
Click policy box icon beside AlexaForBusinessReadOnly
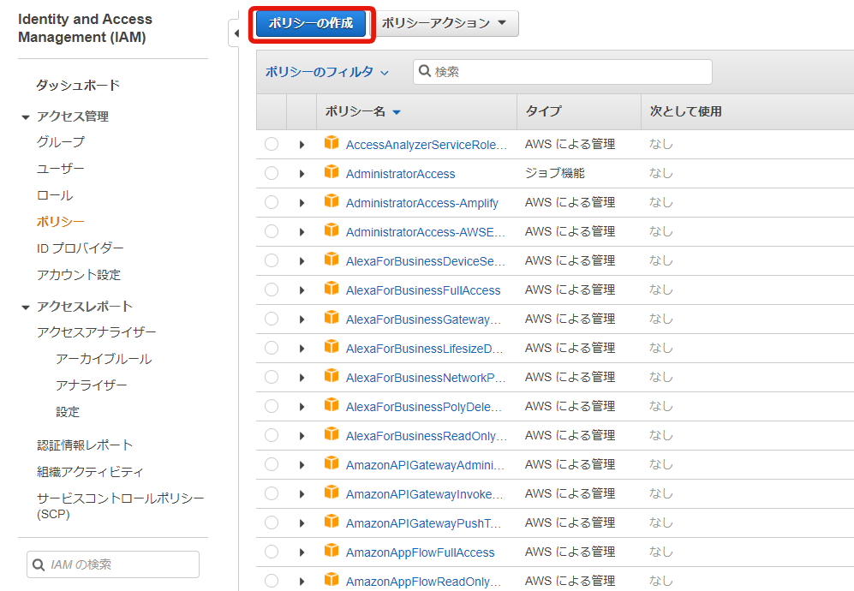[331, 433]
